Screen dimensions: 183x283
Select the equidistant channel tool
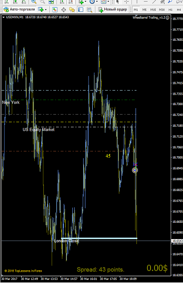coord(163,2)
